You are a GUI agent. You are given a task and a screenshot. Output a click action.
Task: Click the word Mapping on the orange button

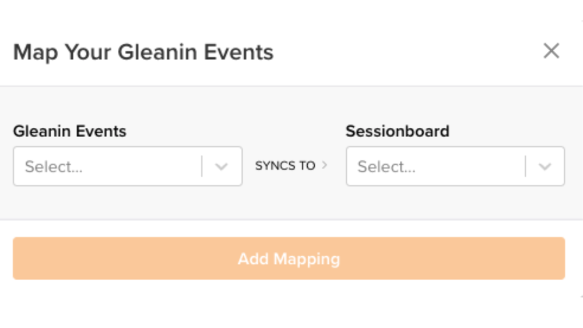[307, 259]
